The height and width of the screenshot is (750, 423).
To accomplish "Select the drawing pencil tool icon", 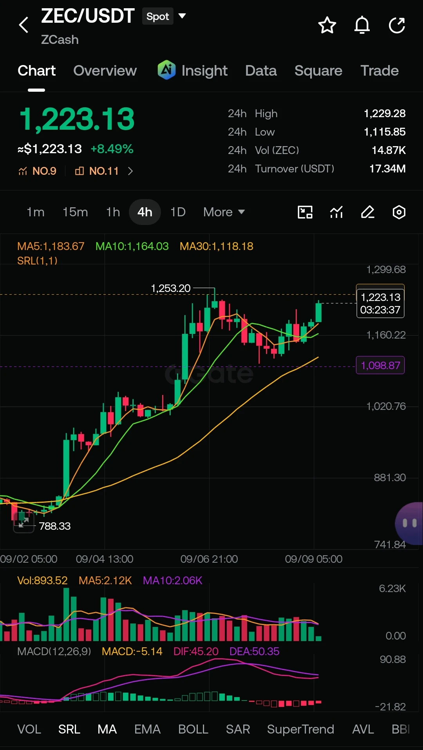I will pos(367,212).
